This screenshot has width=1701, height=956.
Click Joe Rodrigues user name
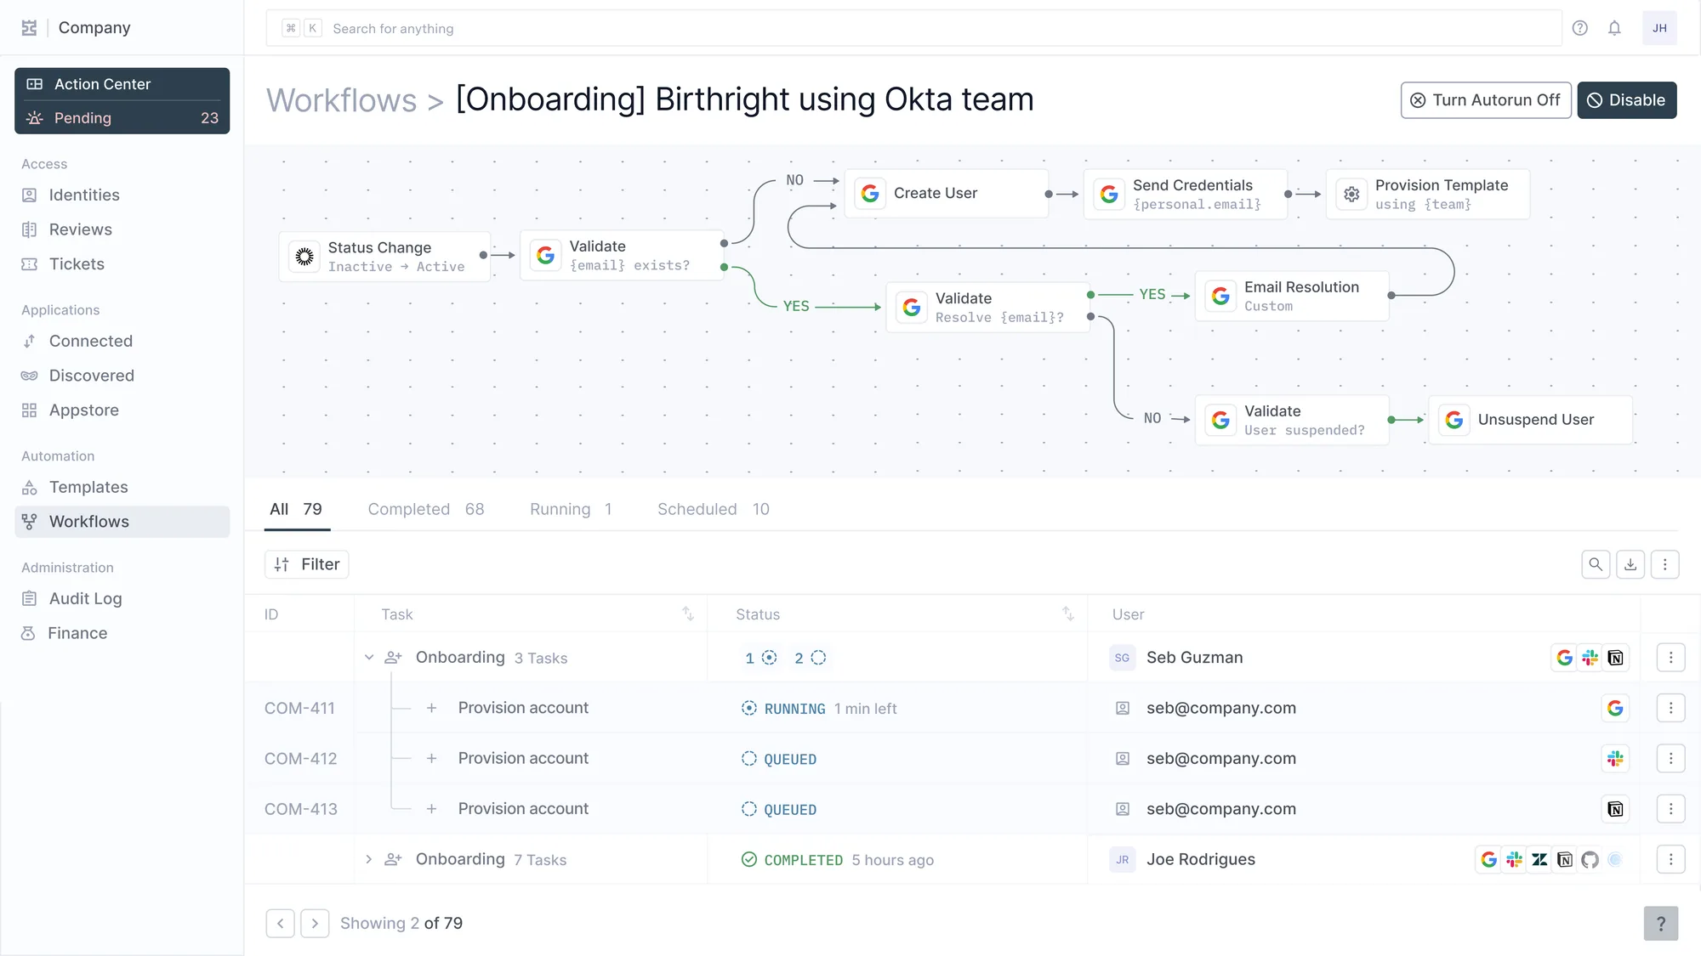pyautogui.click(x=1200, y=859)
